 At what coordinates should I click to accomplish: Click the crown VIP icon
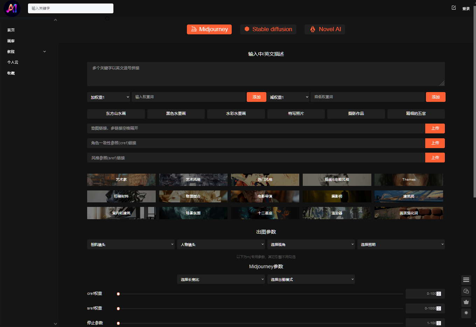pos(466,302)
